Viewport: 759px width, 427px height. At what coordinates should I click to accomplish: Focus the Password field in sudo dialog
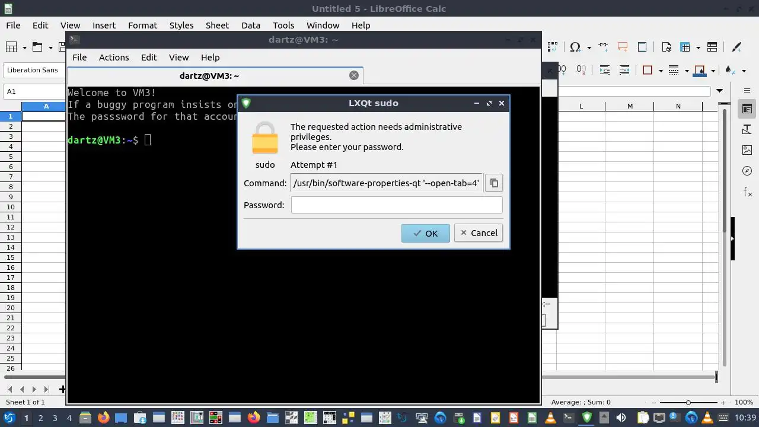pos(397,205)
